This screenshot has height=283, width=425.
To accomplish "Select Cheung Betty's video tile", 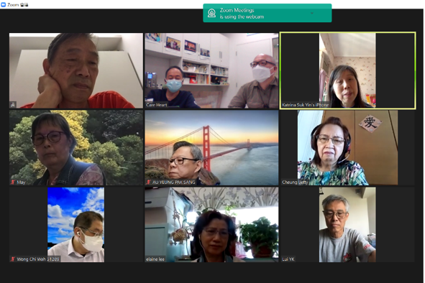I will click(348, 147).
